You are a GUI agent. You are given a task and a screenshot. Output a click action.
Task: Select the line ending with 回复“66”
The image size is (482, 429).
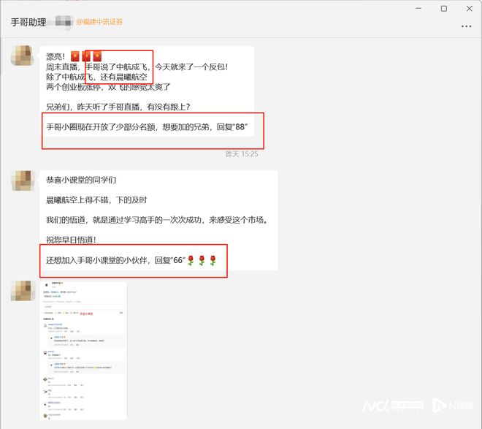131,260
